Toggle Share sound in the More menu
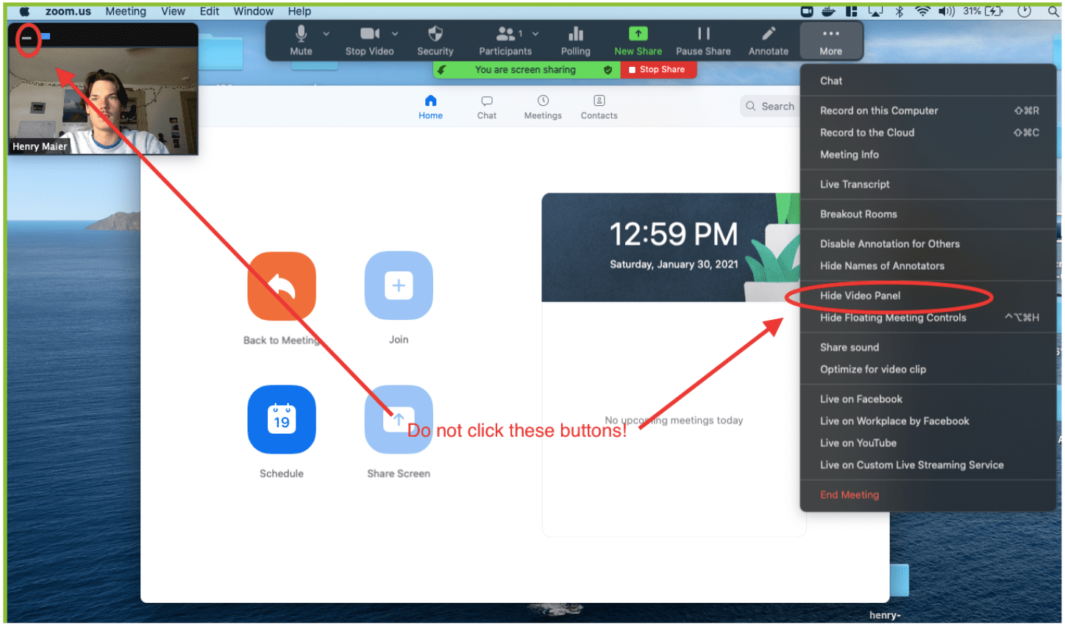The width and height of the screenshot is (1065, 625). point(928,348)
